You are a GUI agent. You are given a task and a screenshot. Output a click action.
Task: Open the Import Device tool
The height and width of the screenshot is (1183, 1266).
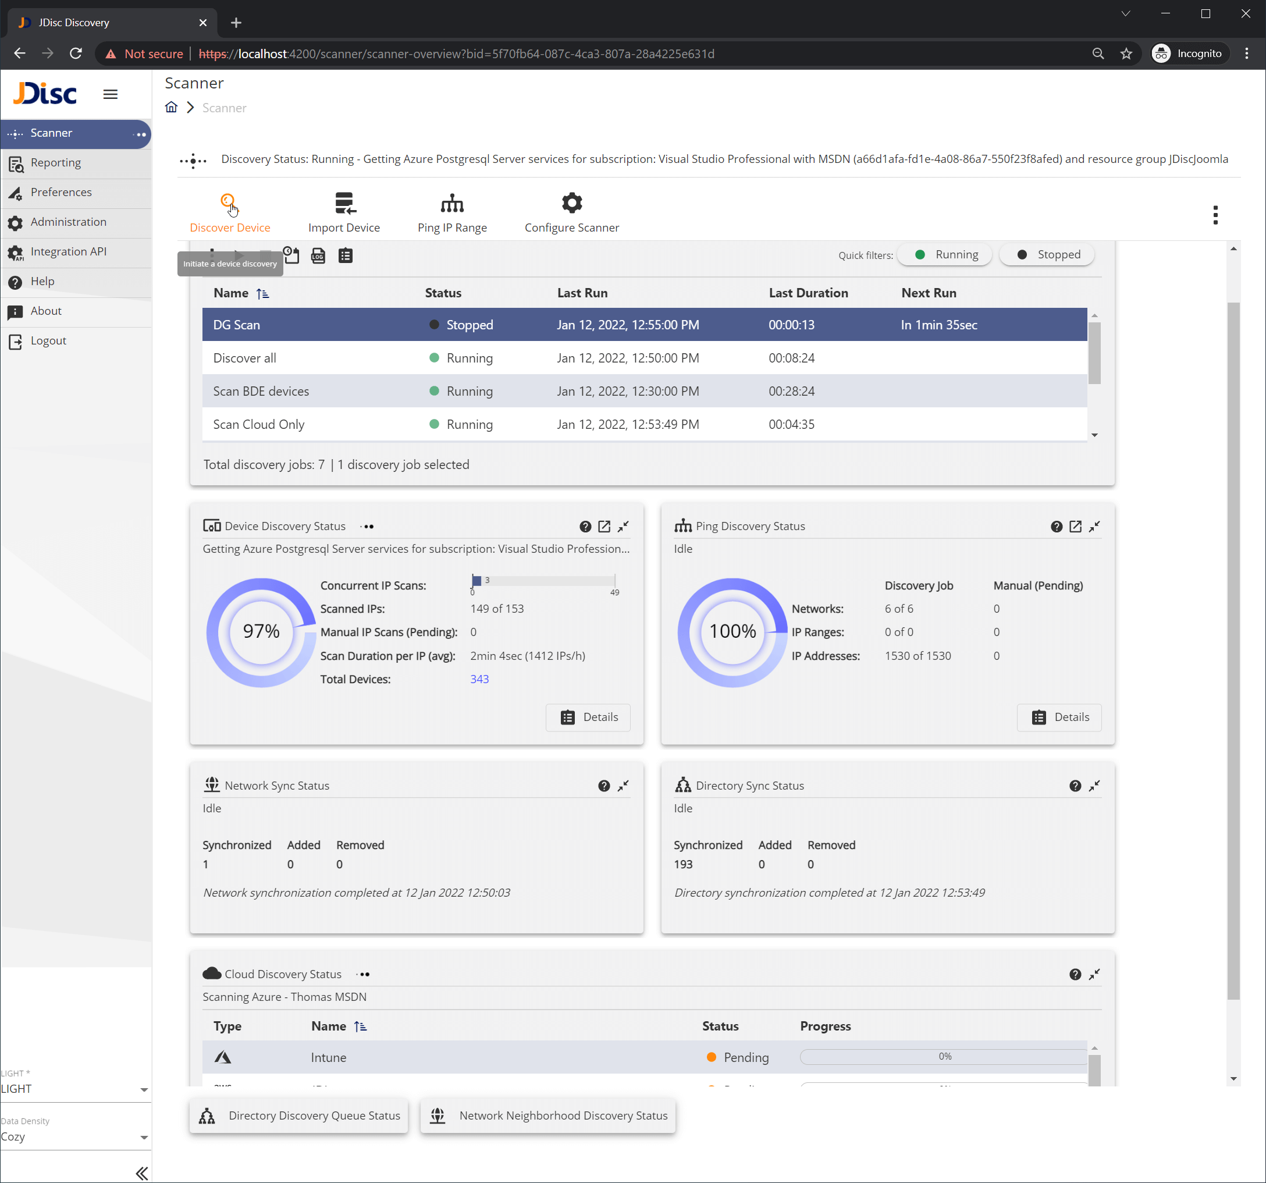(344, 203)
